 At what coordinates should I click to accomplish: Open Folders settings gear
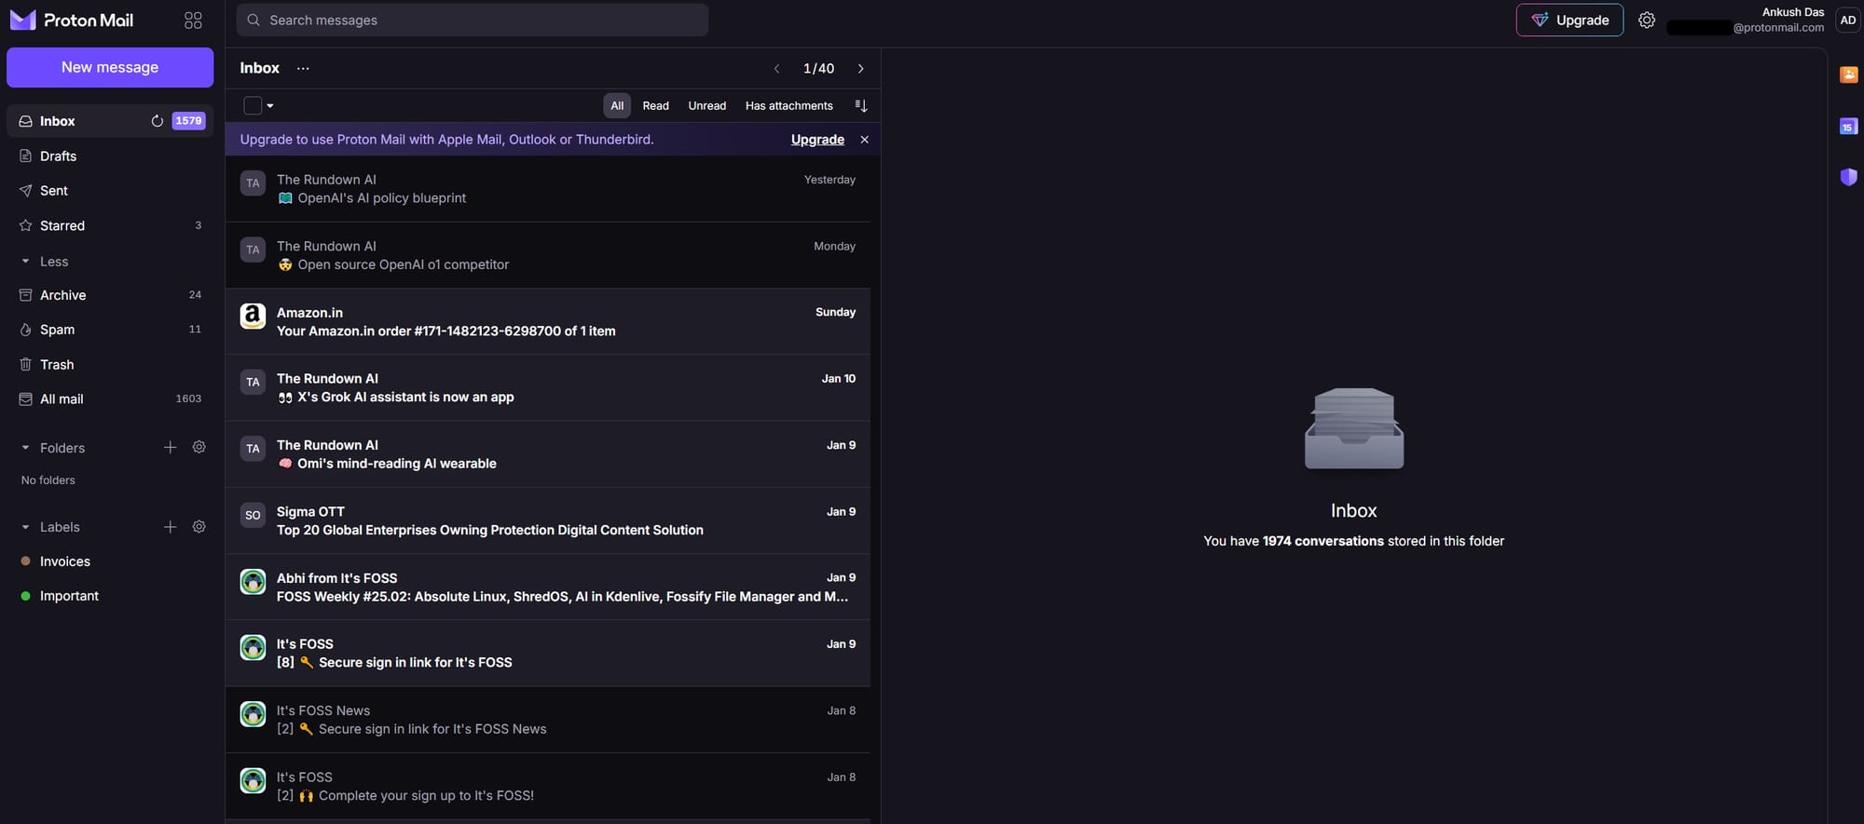(199, 447)
